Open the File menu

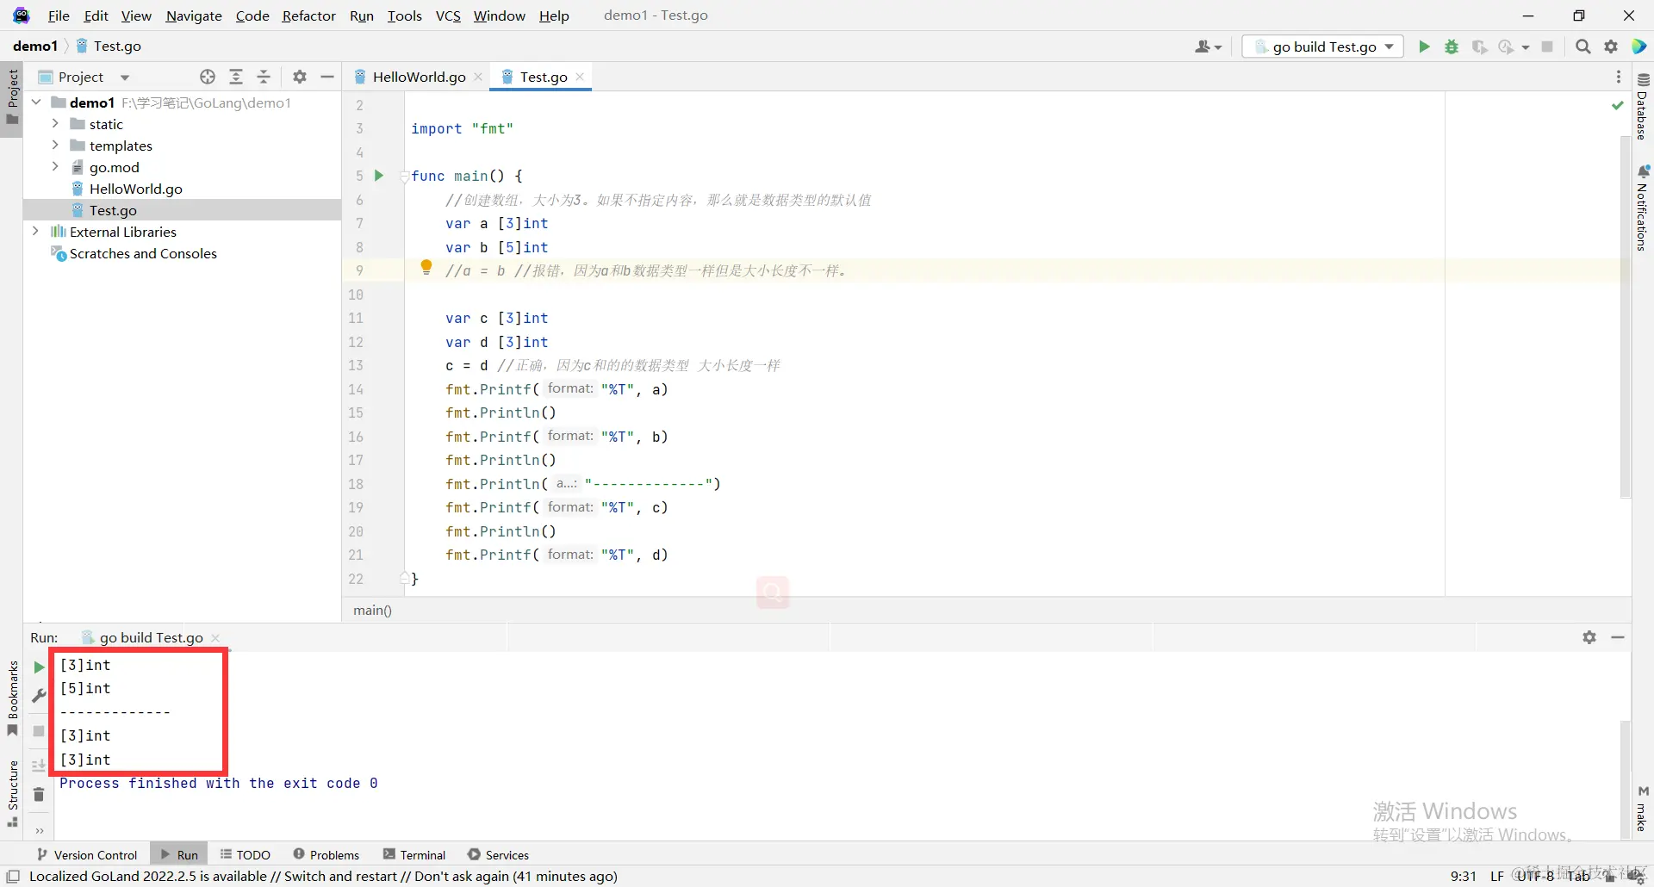pyautogui.click(x=59, y=16)
